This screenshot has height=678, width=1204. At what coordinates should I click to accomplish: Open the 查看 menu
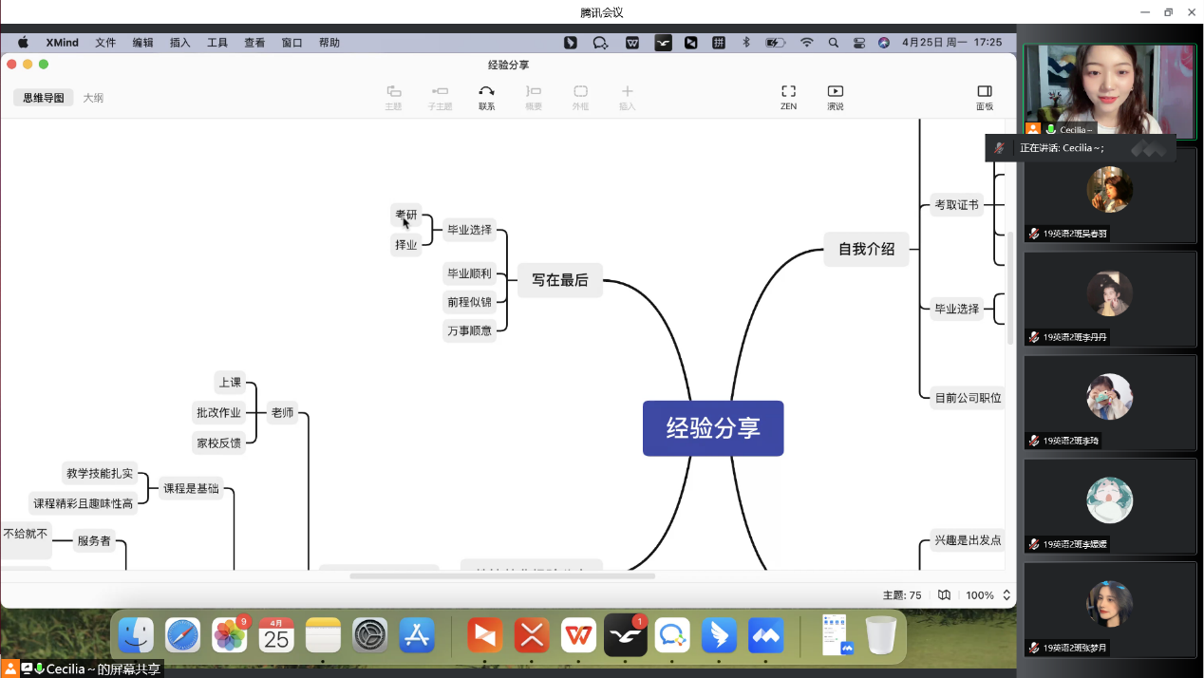coord(254,43)
